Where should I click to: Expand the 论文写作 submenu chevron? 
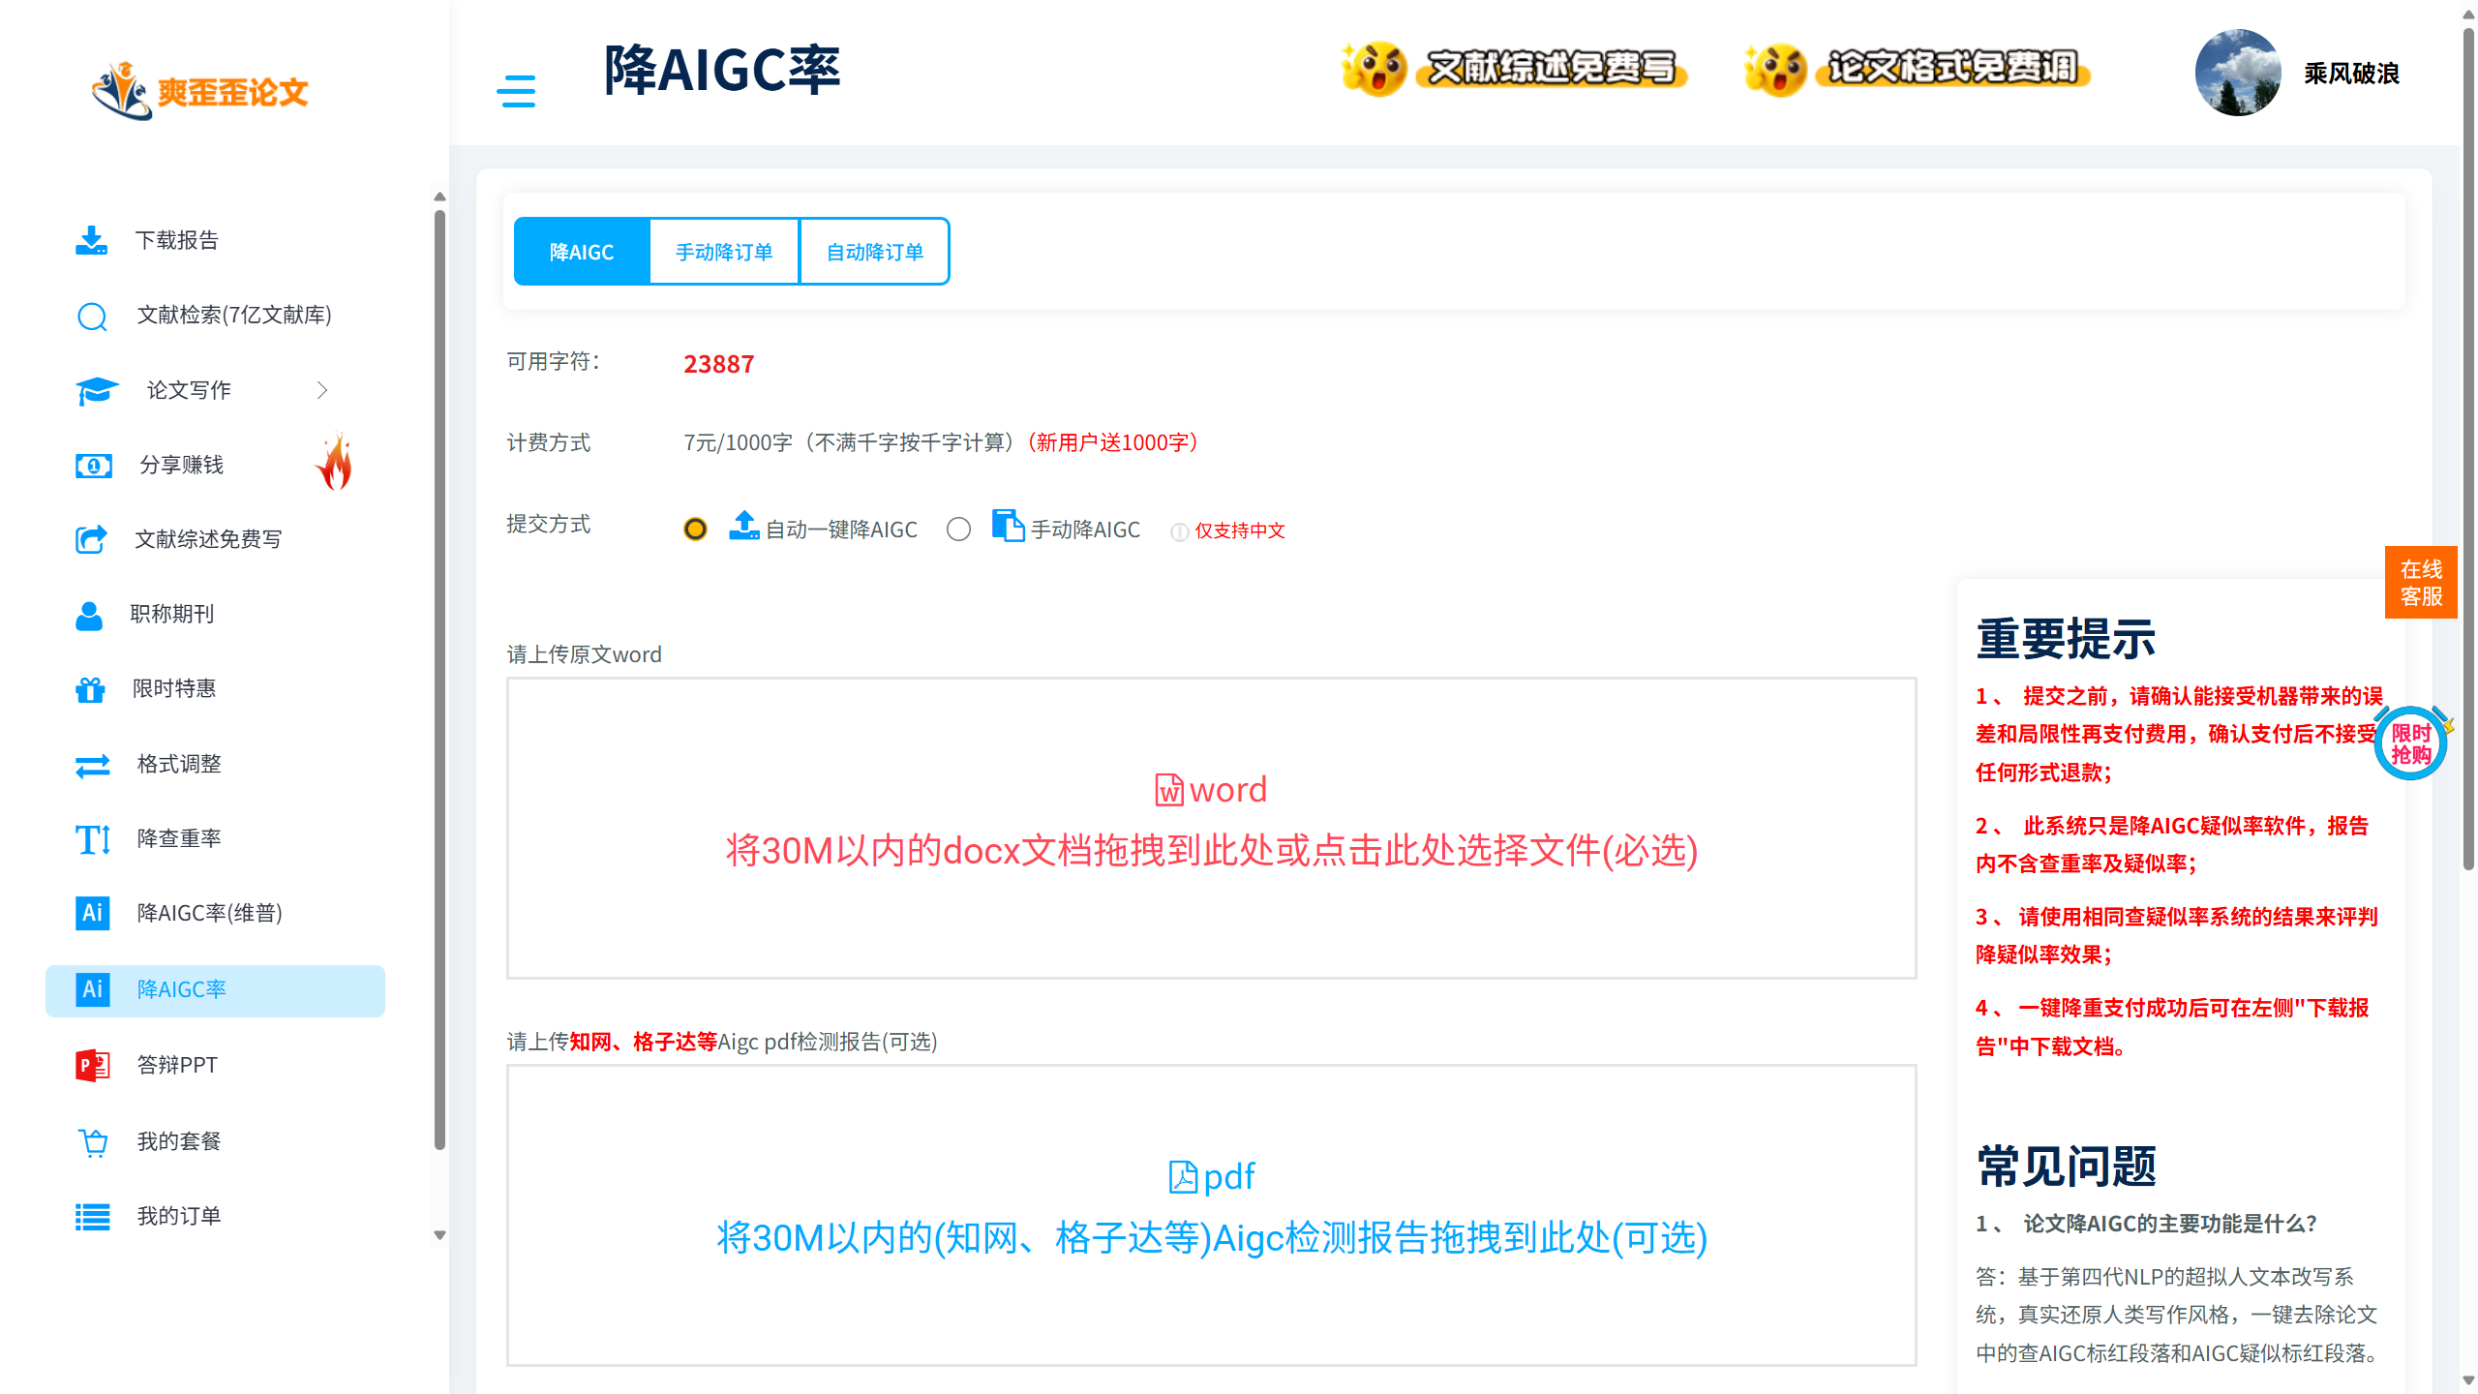click(322, 390)
